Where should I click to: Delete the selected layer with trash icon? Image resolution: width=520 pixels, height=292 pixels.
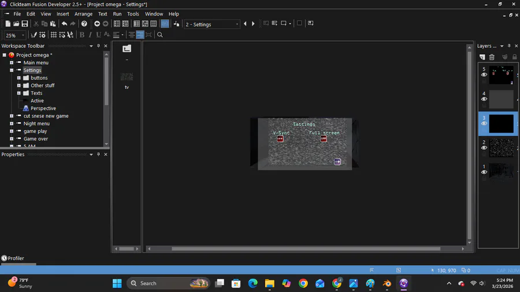tap(492, 57)
